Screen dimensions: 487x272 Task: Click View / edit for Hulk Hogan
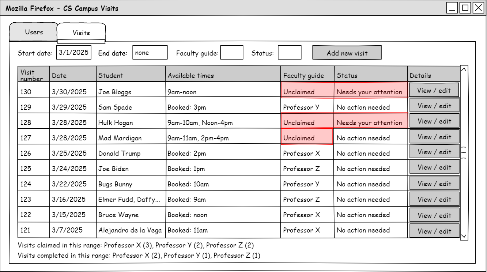tap(434, 121)
